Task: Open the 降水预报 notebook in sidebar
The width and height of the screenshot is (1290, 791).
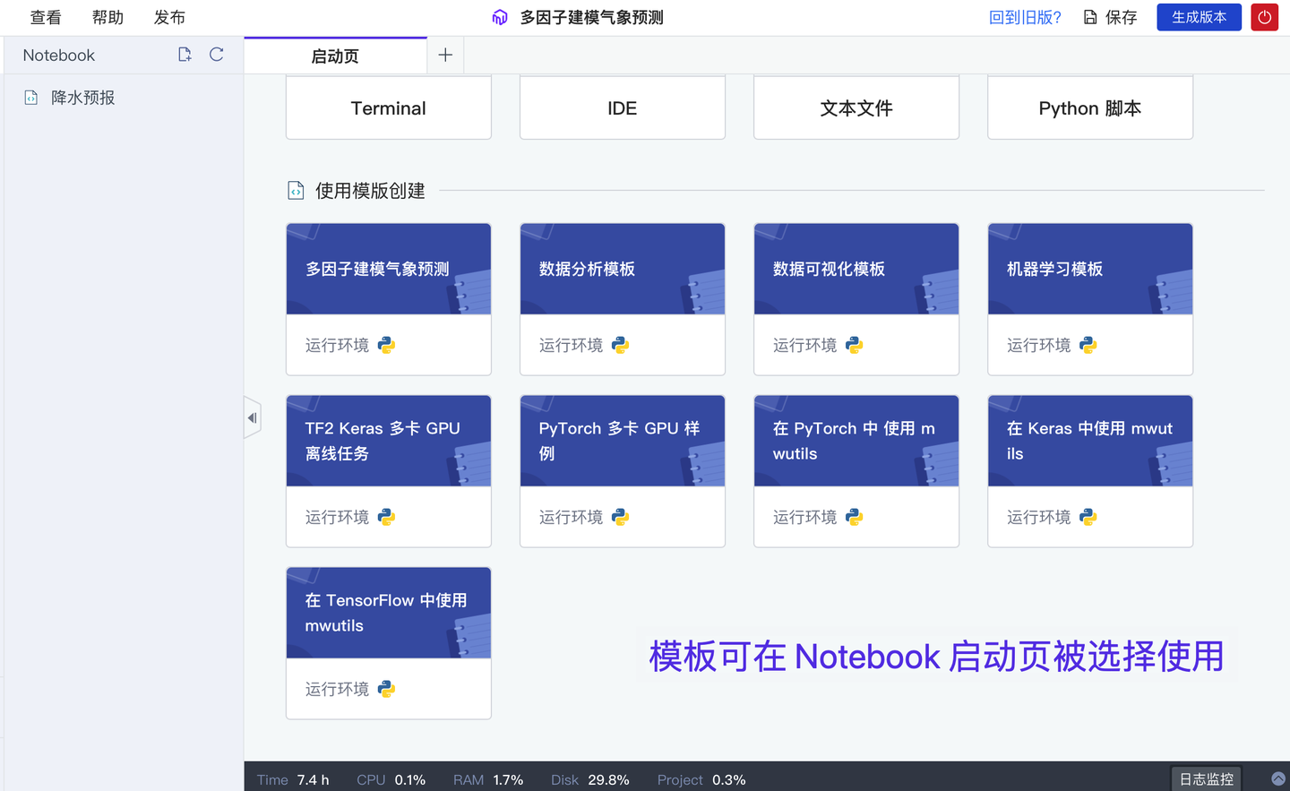Action: (x=82, y=98)
